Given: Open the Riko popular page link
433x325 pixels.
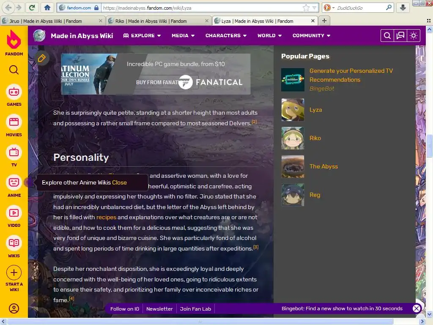Looking at the screenshot, I should pos(315,138).
